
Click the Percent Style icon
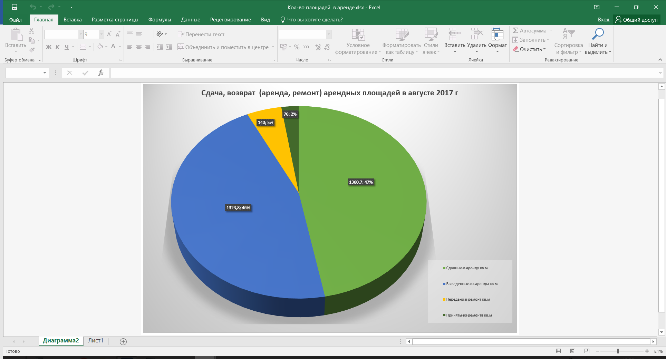tap(297, 47)
